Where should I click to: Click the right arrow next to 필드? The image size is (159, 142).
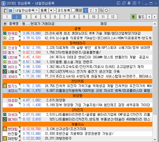[x=155, y=17]
